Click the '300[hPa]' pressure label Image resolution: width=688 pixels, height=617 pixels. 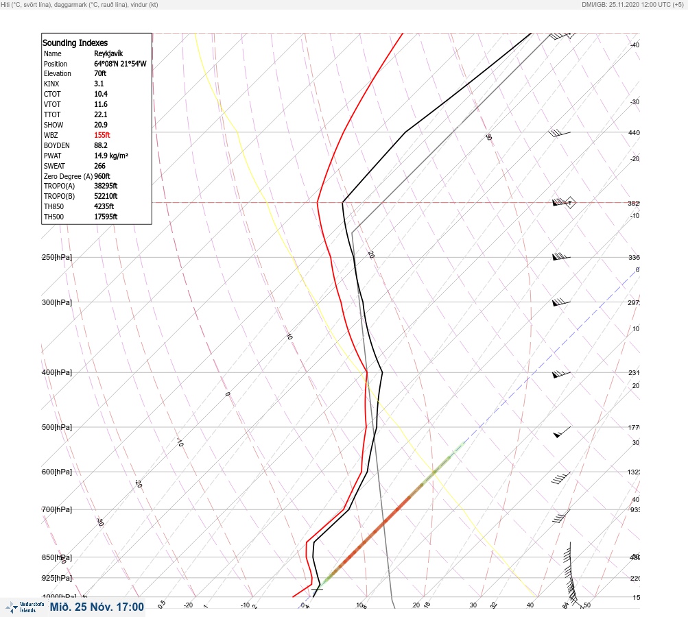click(57, 302)
